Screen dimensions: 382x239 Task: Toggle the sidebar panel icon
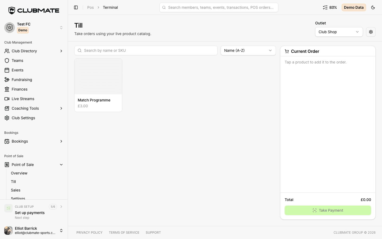76,7
